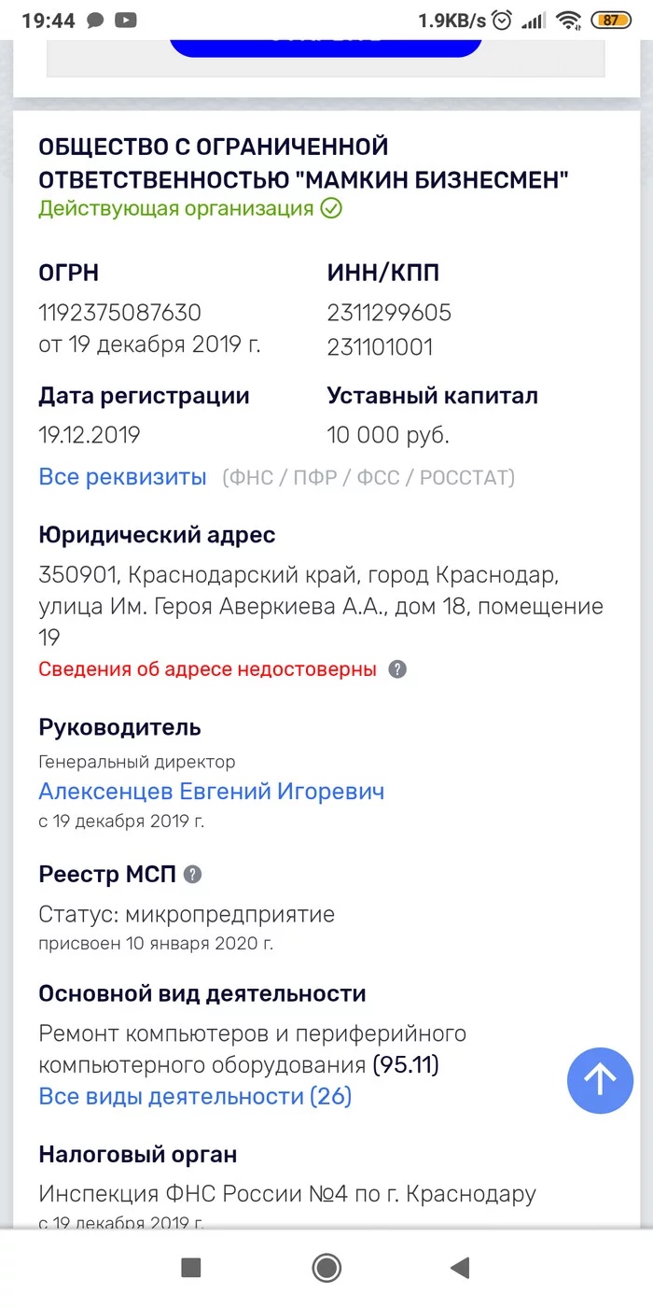Tap Android back triangle button
This screenshot has width=653, height=1307.
[x=459, y=1267]
